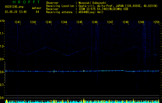
Task: Click the meteor label
Action: click(x=37, y=8)
